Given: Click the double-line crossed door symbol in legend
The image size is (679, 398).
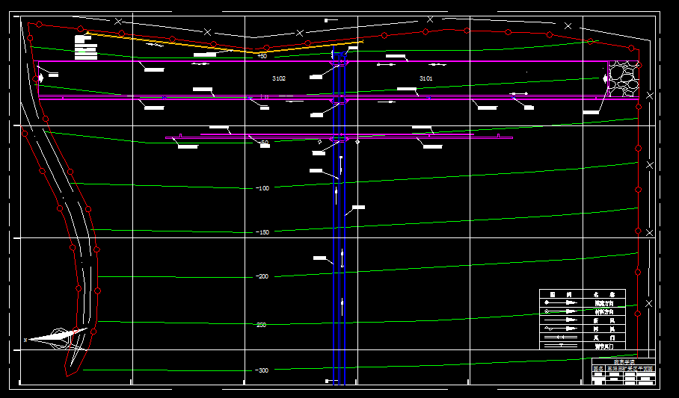Looking at the screenshot, I should pos(561,337).
